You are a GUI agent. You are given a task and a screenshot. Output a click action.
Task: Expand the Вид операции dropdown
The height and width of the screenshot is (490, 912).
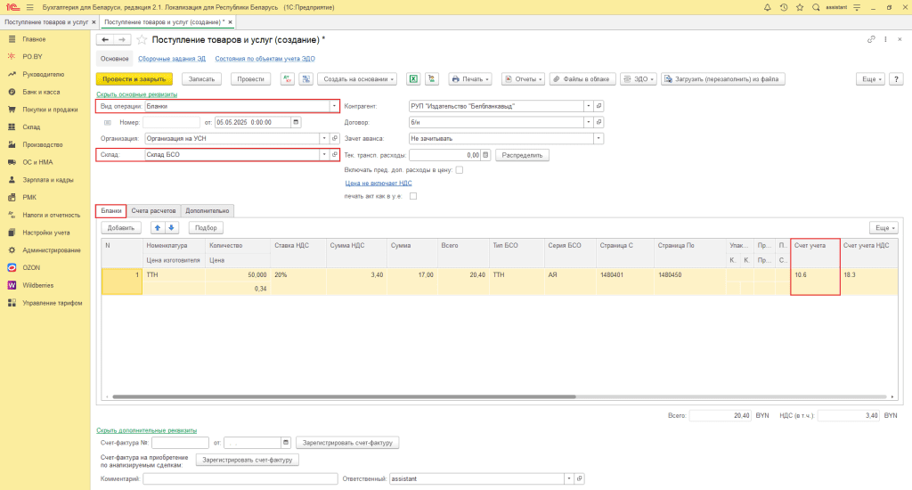click(x=334, y=106)
